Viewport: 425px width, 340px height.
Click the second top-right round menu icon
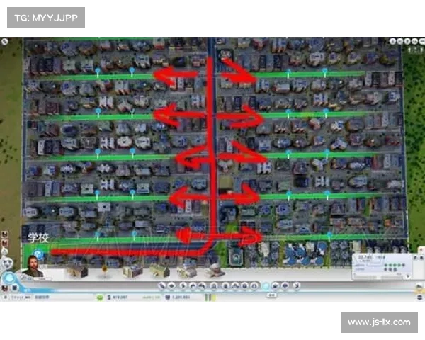tap(400, 41)
